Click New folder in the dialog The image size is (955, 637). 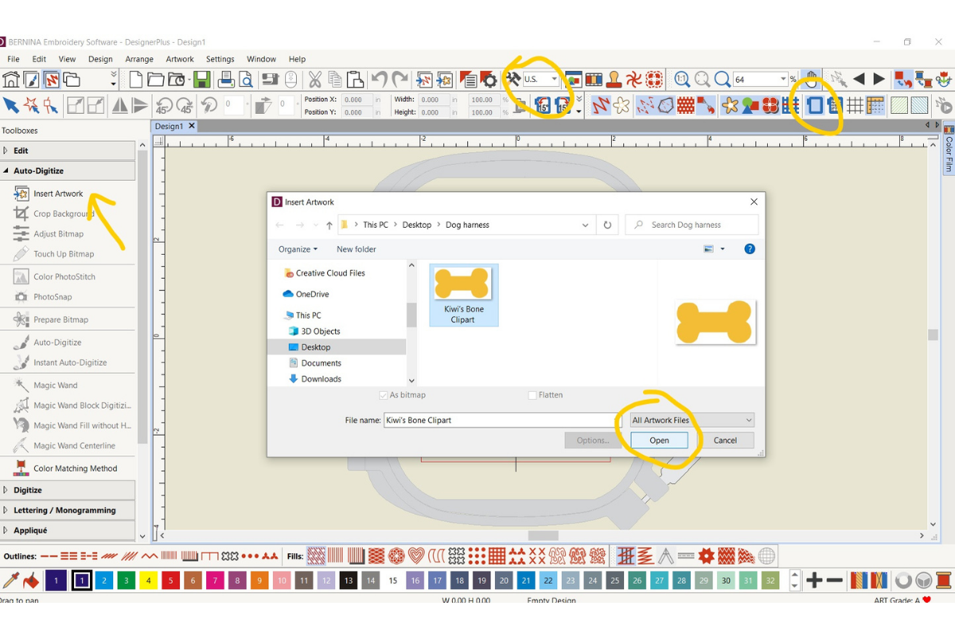pos(357,249)
